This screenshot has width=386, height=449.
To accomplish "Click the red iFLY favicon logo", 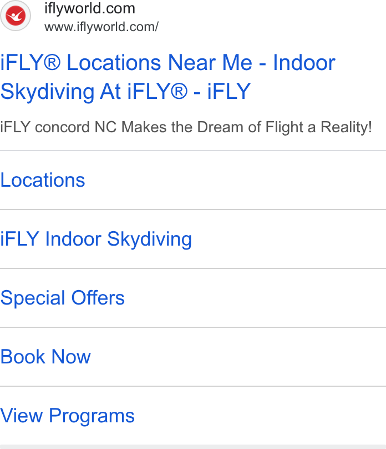I will pos(16,16).
